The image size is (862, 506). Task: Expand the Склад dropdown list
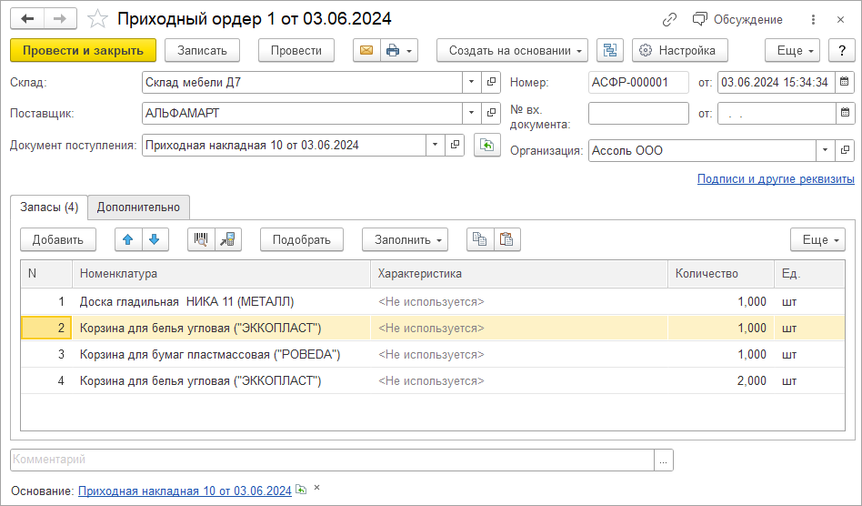pos(471,83)
